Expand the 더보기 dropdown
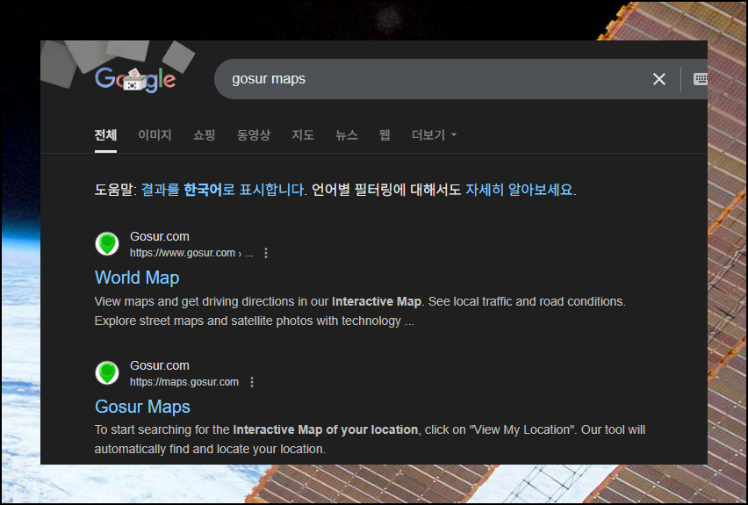Image resolution: width=748 pixels, height=505 pixels. tap(434, 135)
